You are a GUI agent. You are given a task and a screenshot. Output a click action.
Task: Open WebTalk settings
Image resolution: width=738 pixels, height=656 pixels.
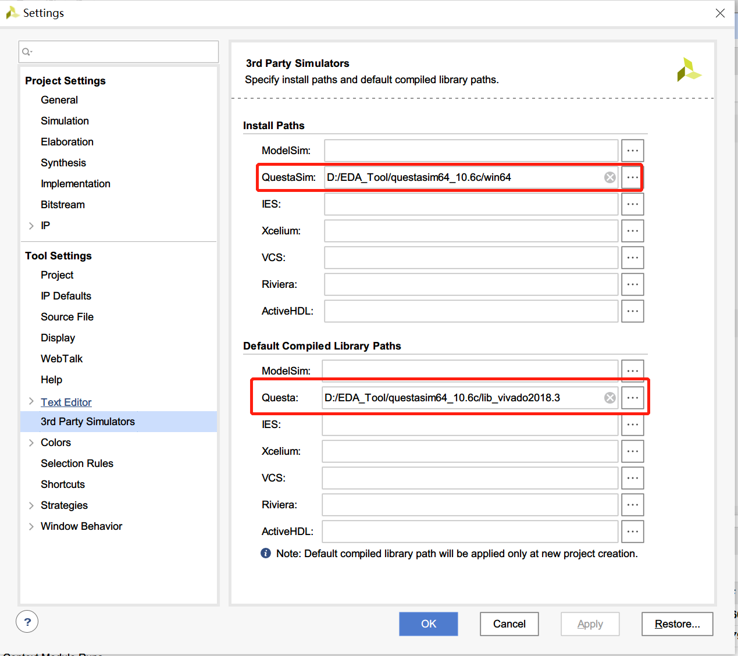tap(62, 359)
